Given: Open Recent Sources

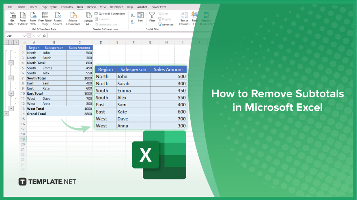Looking at the screenshot, I should 58,18.
